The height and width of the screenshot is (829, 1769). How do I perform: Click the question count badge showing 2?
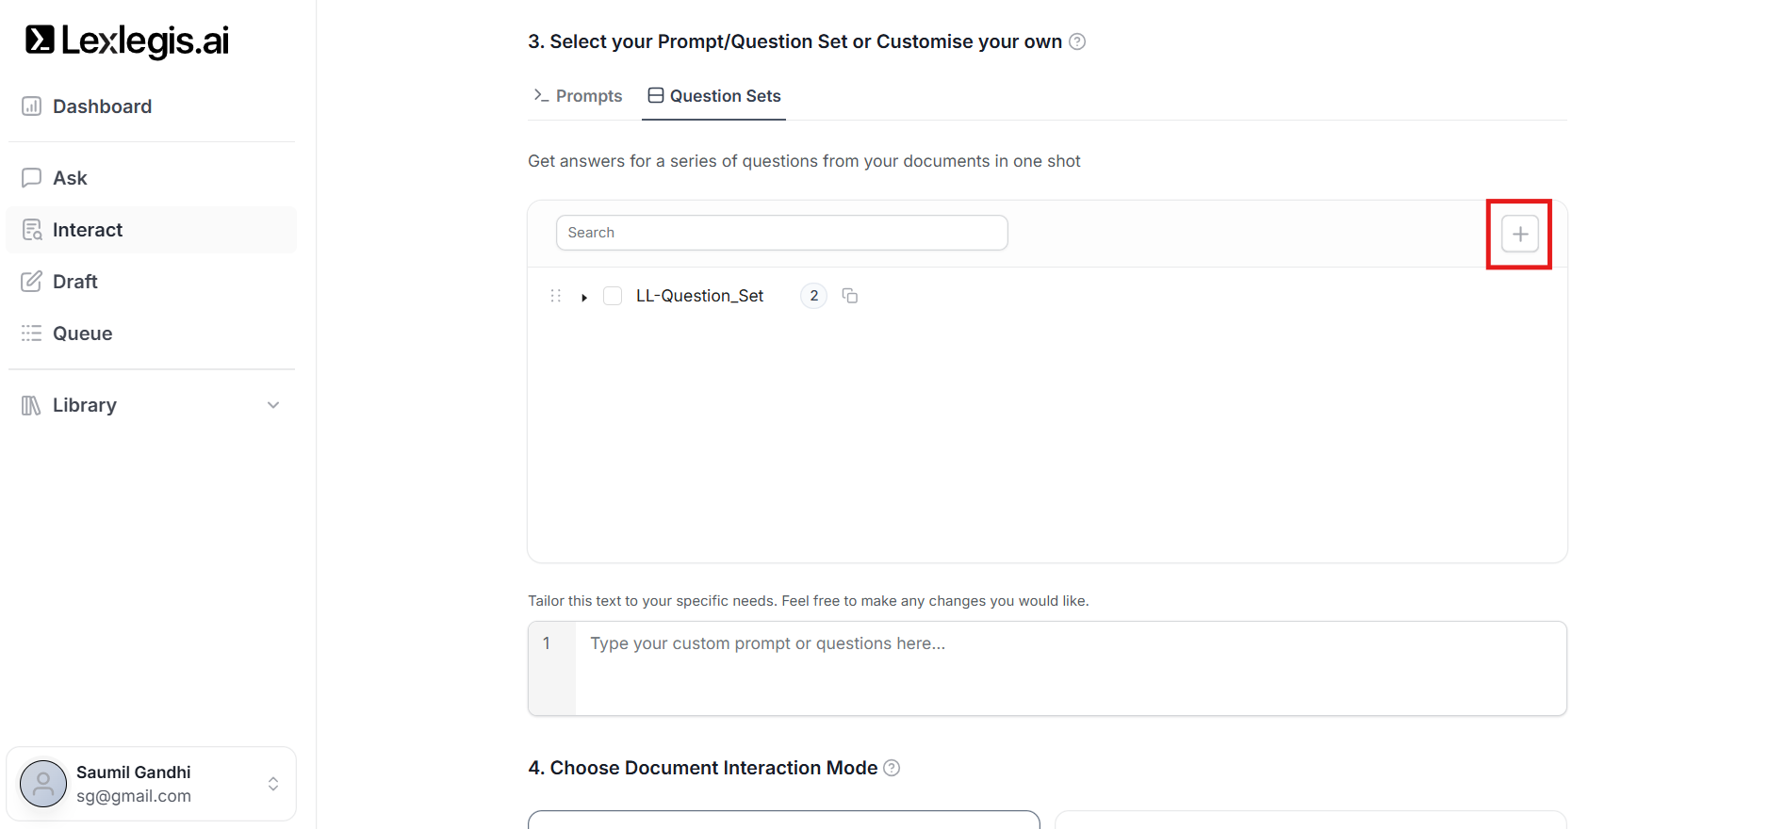coord(813,296)
